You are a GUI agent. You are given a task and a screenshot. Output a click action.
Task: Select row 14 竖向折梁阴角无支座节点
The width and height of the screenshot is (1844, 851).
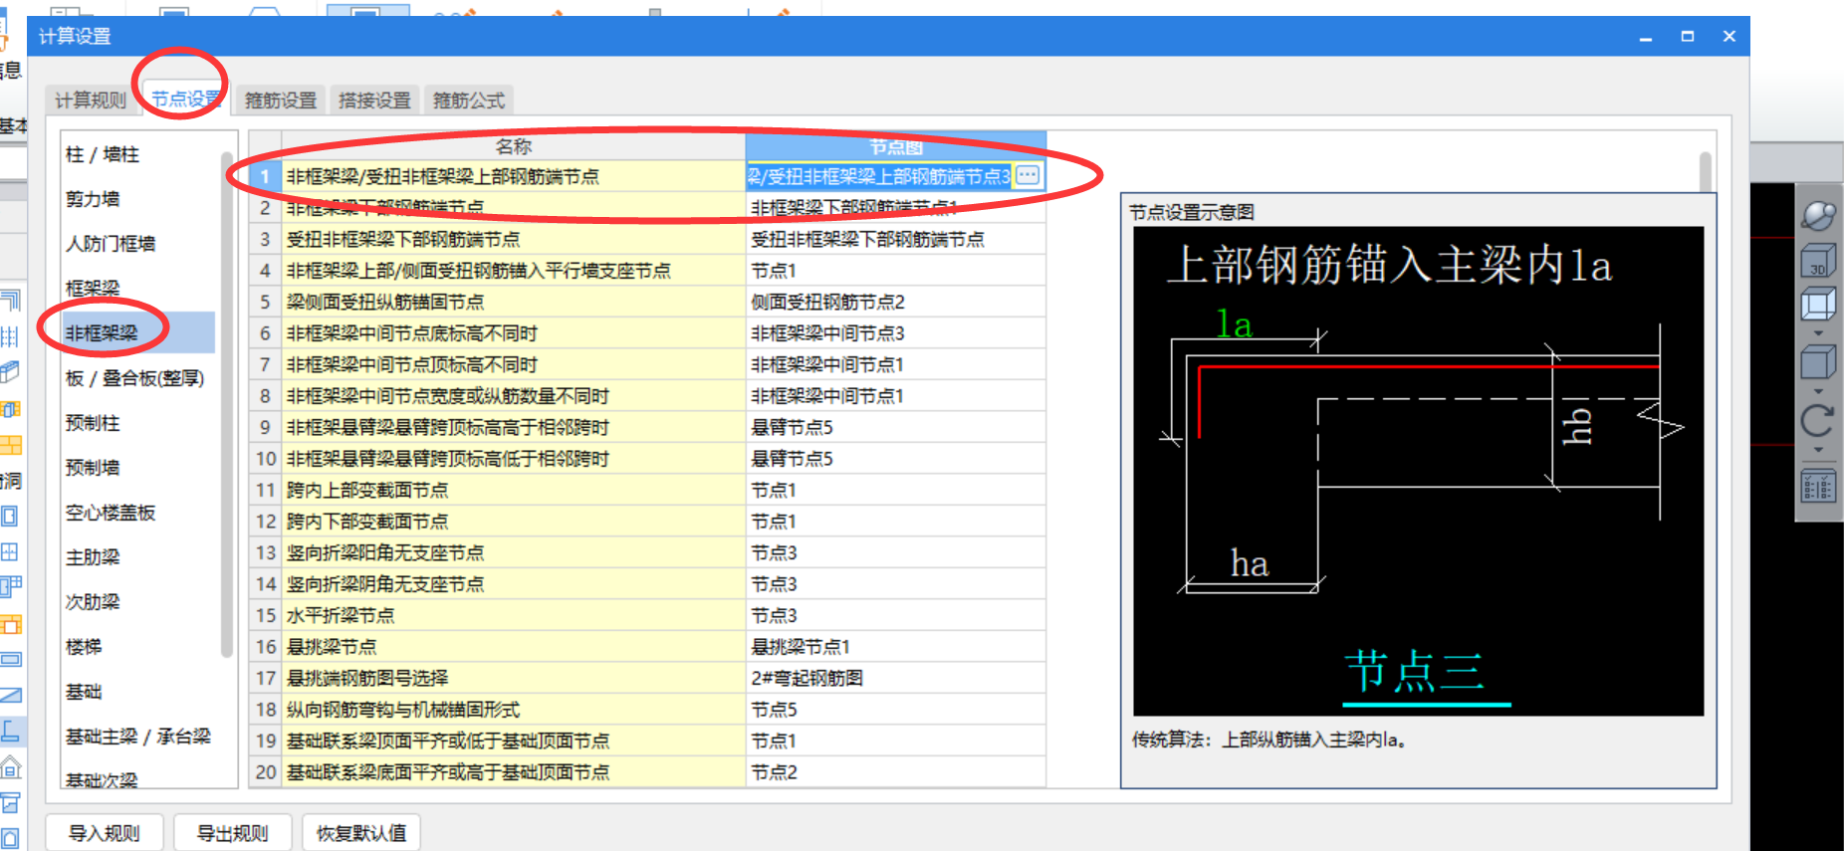514,584
